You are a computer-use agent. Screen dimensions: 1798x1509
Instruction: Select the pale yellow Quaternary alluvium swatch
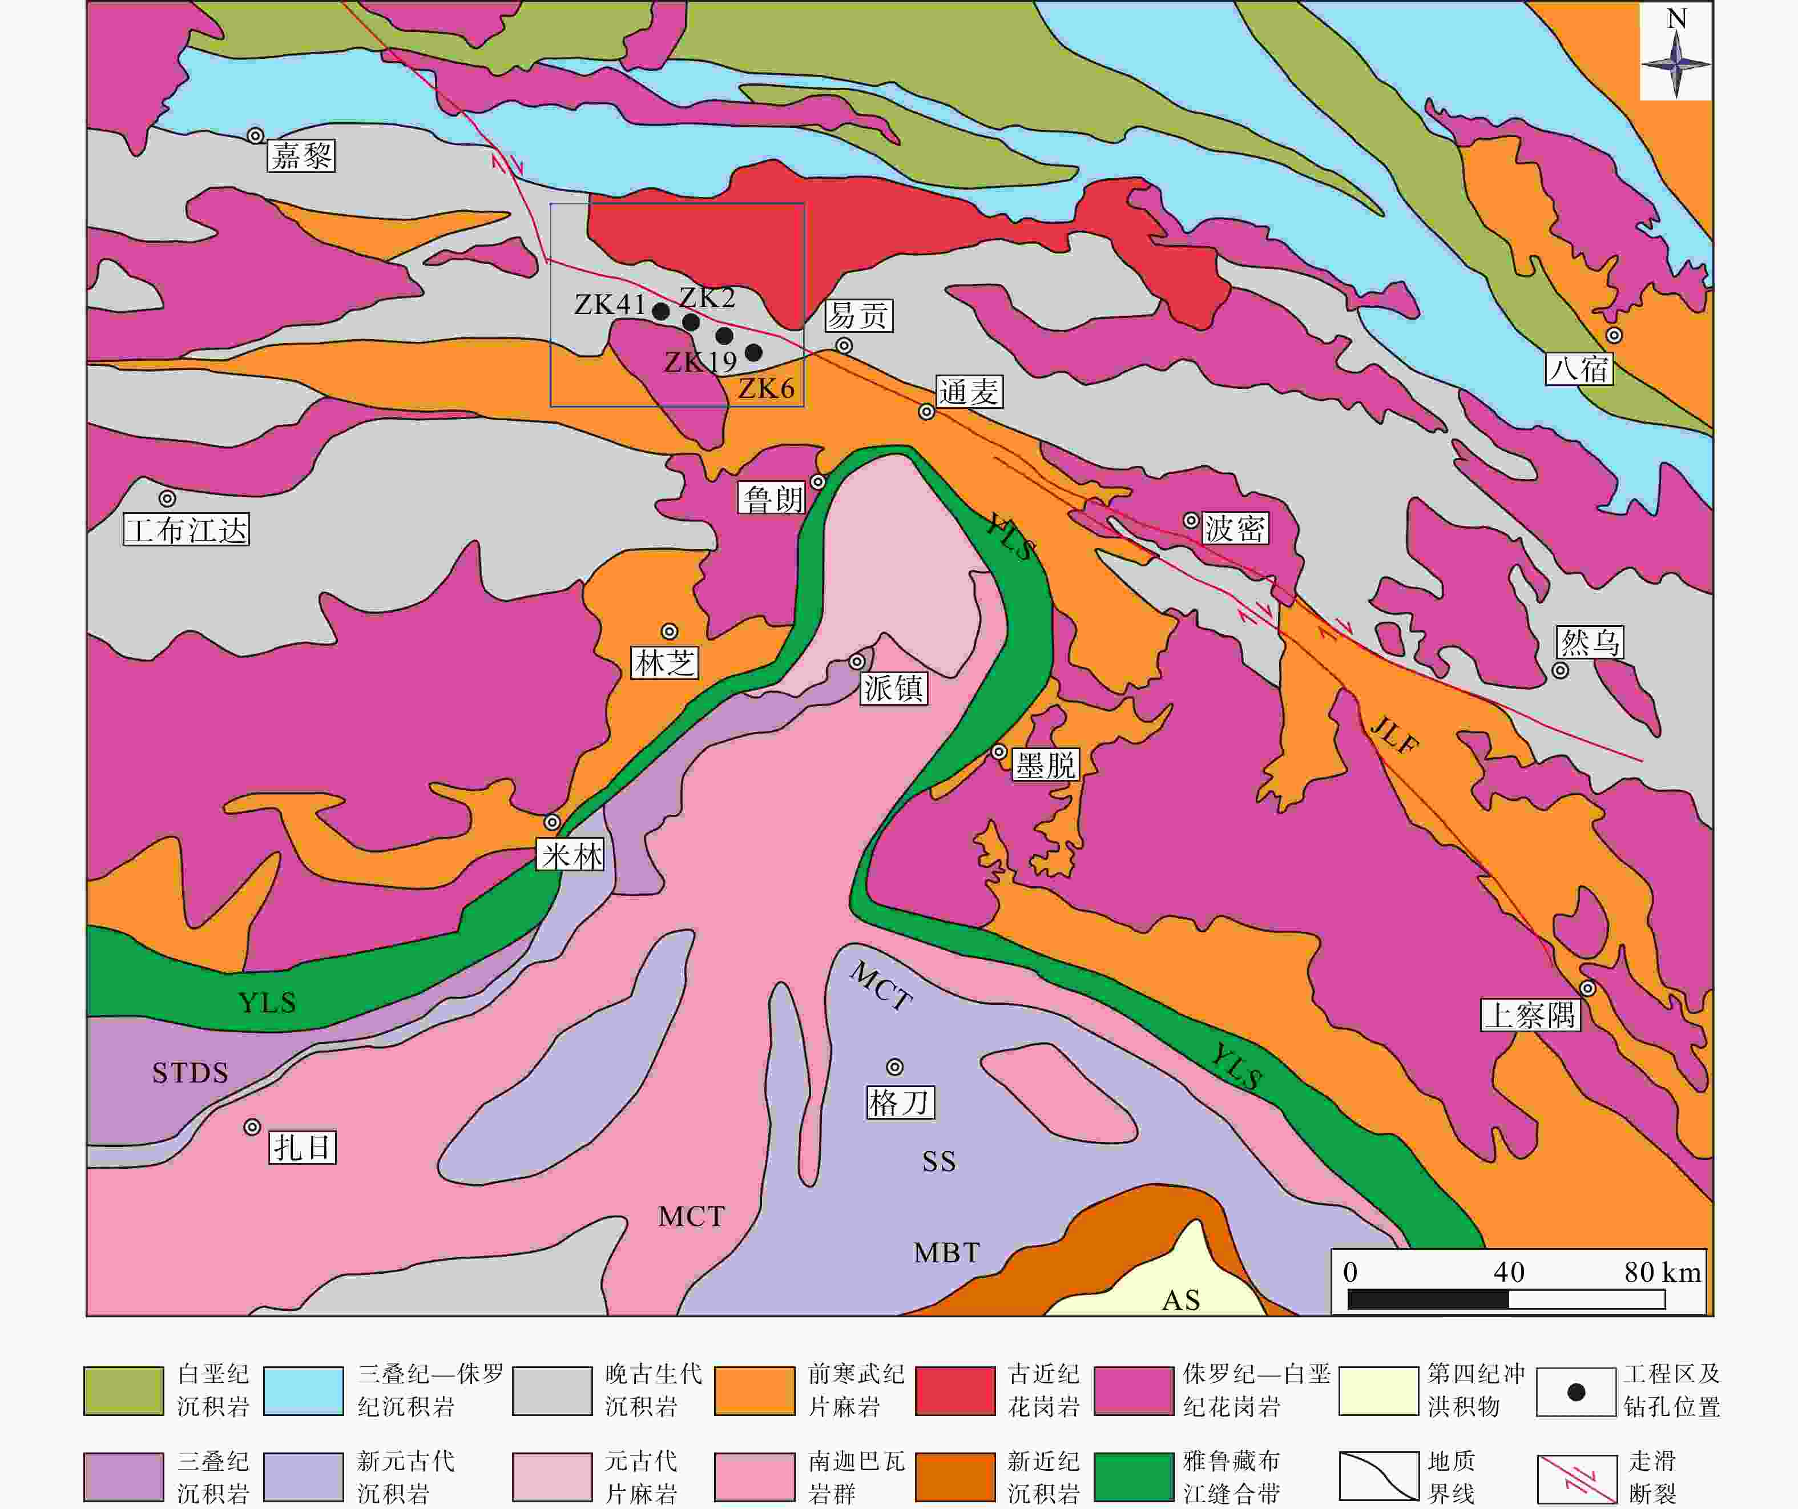[1378, 1392]
